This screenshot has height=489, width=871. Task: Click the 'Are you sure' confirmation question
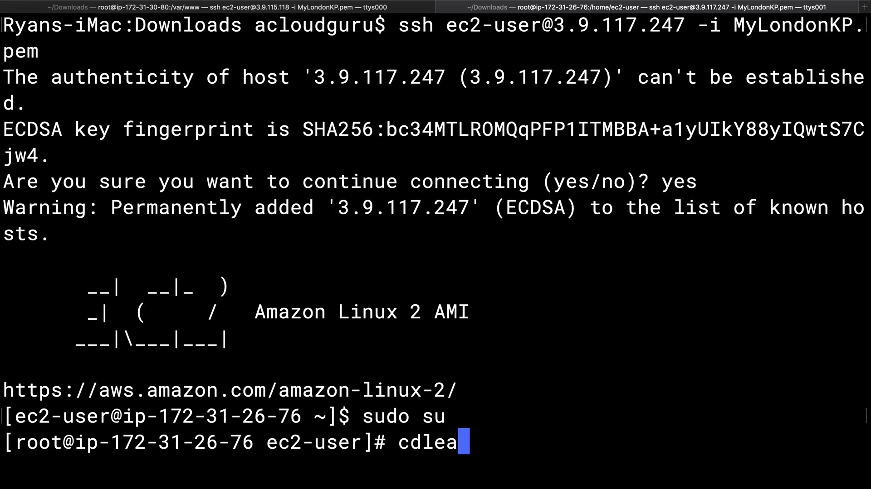coord(326,182)
